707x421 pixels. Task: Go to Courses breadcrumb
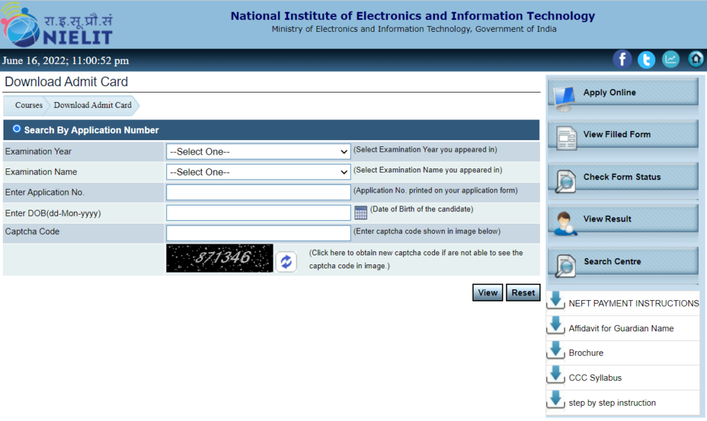(x=28, y=106)
